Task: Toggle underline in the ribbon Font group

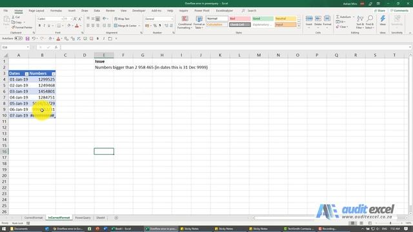Action: point(49,26)
